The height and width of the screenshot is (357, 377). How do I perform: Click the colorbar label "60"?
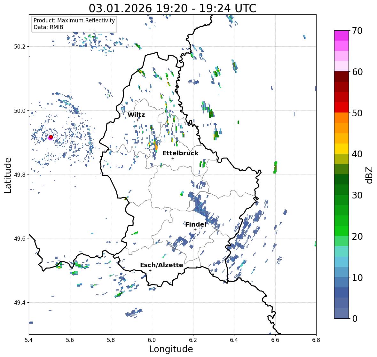[x=357, y=72]
